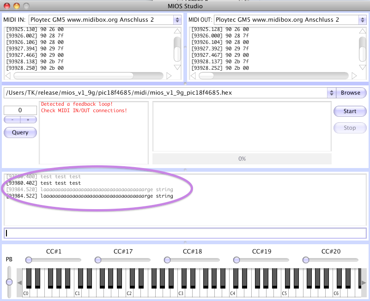
Task: Select MIDI OUT line '[93925.128] 90 26 00'
Action: (220, 29)
